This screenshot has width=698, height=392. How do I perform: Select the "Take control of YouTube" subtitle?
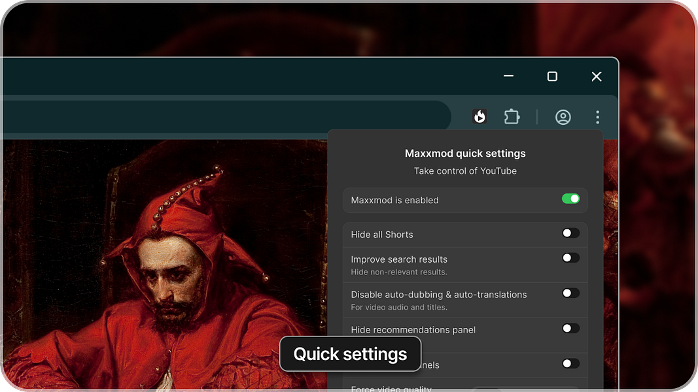tap(465, 171)
